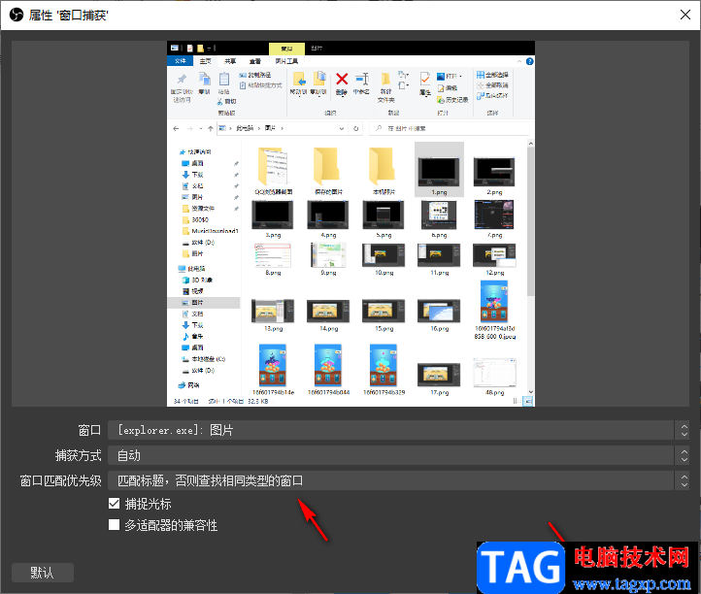The height and width of the screenshot is (594, 701).
Task: Click the 新建文件夹 icon in the preview ribbon
Action: click(x=385, y=80)
